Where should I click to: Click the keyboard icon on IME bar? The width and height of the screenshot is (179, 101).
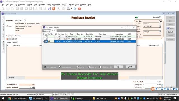(x=168, y=89)
